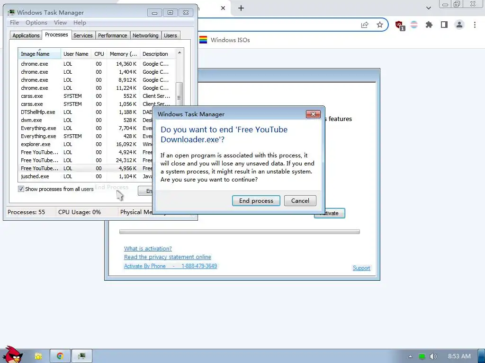
Task: Open Read the privacy statement online link
Action: click(x=168, y=257)
